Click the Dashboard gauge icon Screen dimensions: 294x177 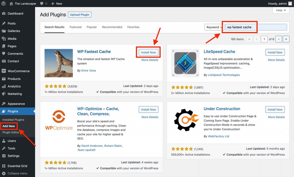pyautogui.click(x=4, y=13)
